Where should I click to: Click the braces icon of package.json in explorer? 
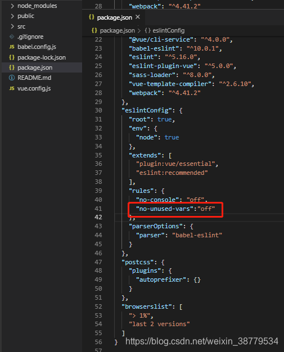pyautogui.click(x=12, y=67)
